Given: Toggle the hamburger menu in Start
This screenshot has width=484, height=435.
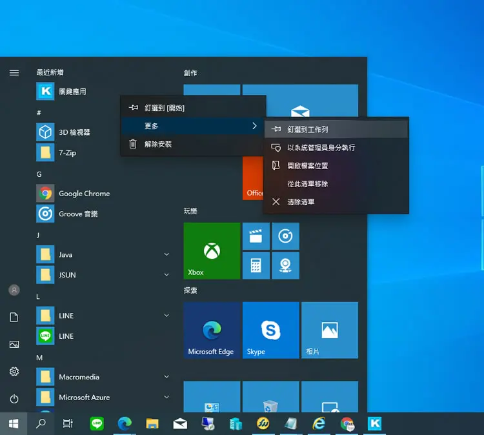Looking at the screenshot, I should [x=14, y=73].
